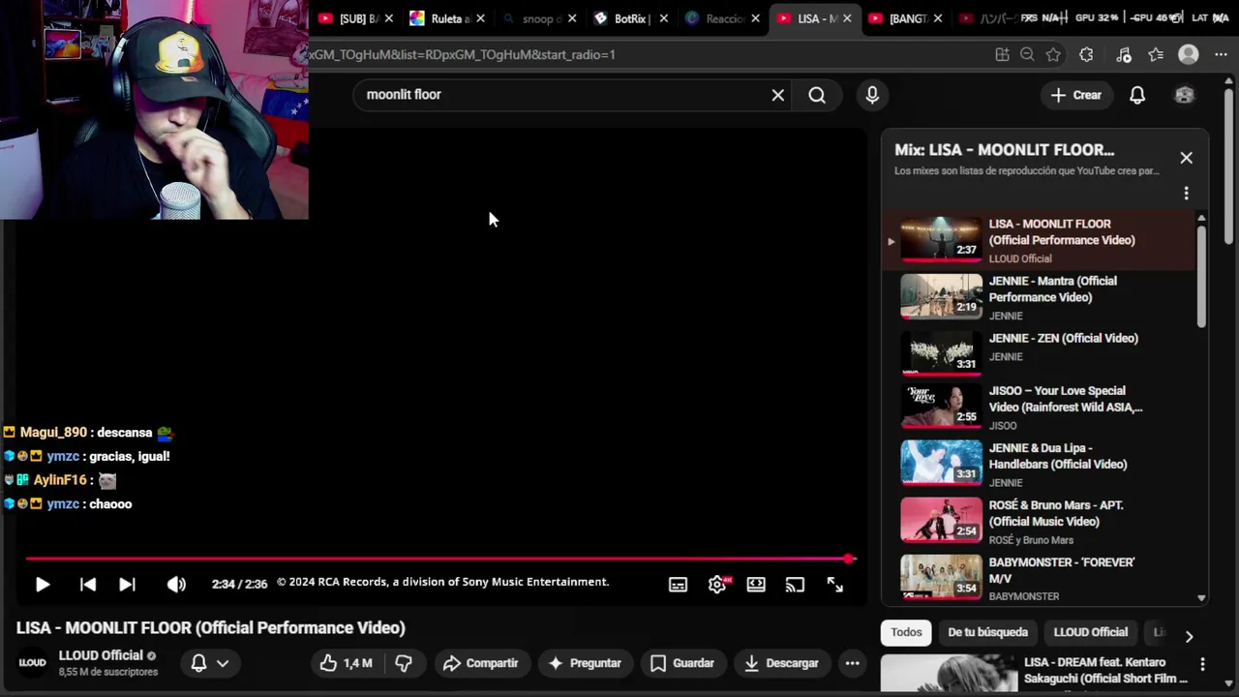This screenshot has width=1239, height=697.
Task: Click the Preguntar button
Action: coord(584,663)
